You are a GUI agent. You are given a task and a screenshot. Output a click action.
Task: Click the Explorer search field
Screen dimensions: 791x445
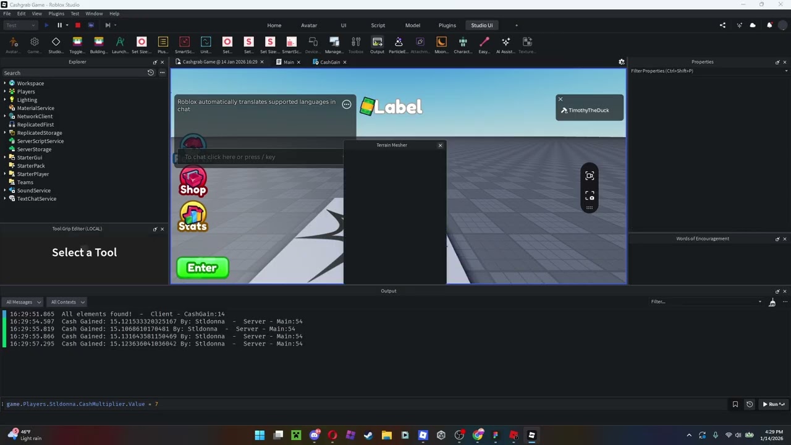[x=74, y=73]
